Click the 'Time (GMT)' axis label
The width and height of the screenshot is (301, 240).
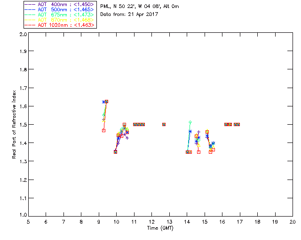[160, 228]
